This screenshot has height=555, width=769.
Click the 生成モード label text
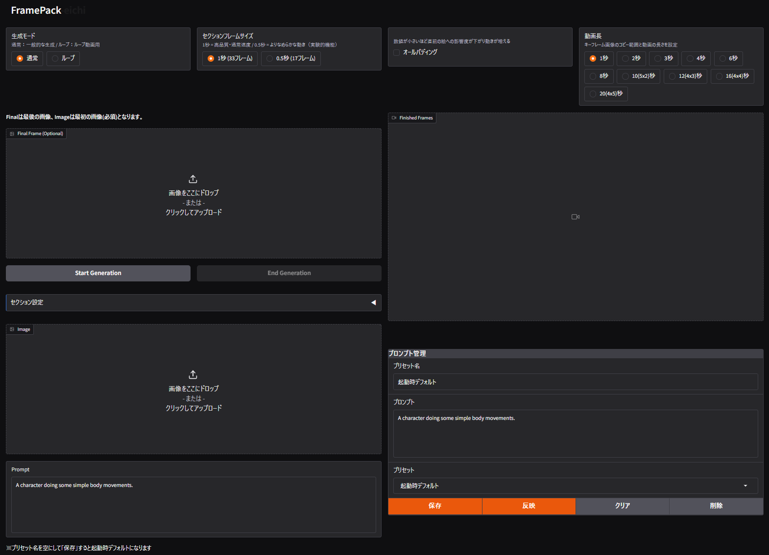tap(24, 36)
